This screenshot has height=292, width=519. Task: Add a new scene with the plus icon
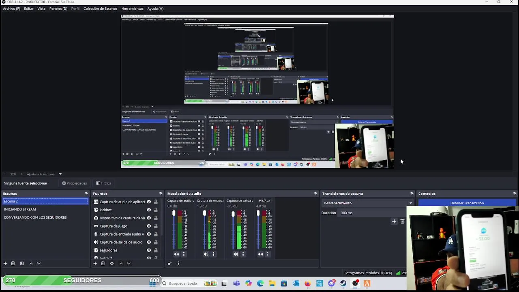pyautogui.click(x=5, y=263)
